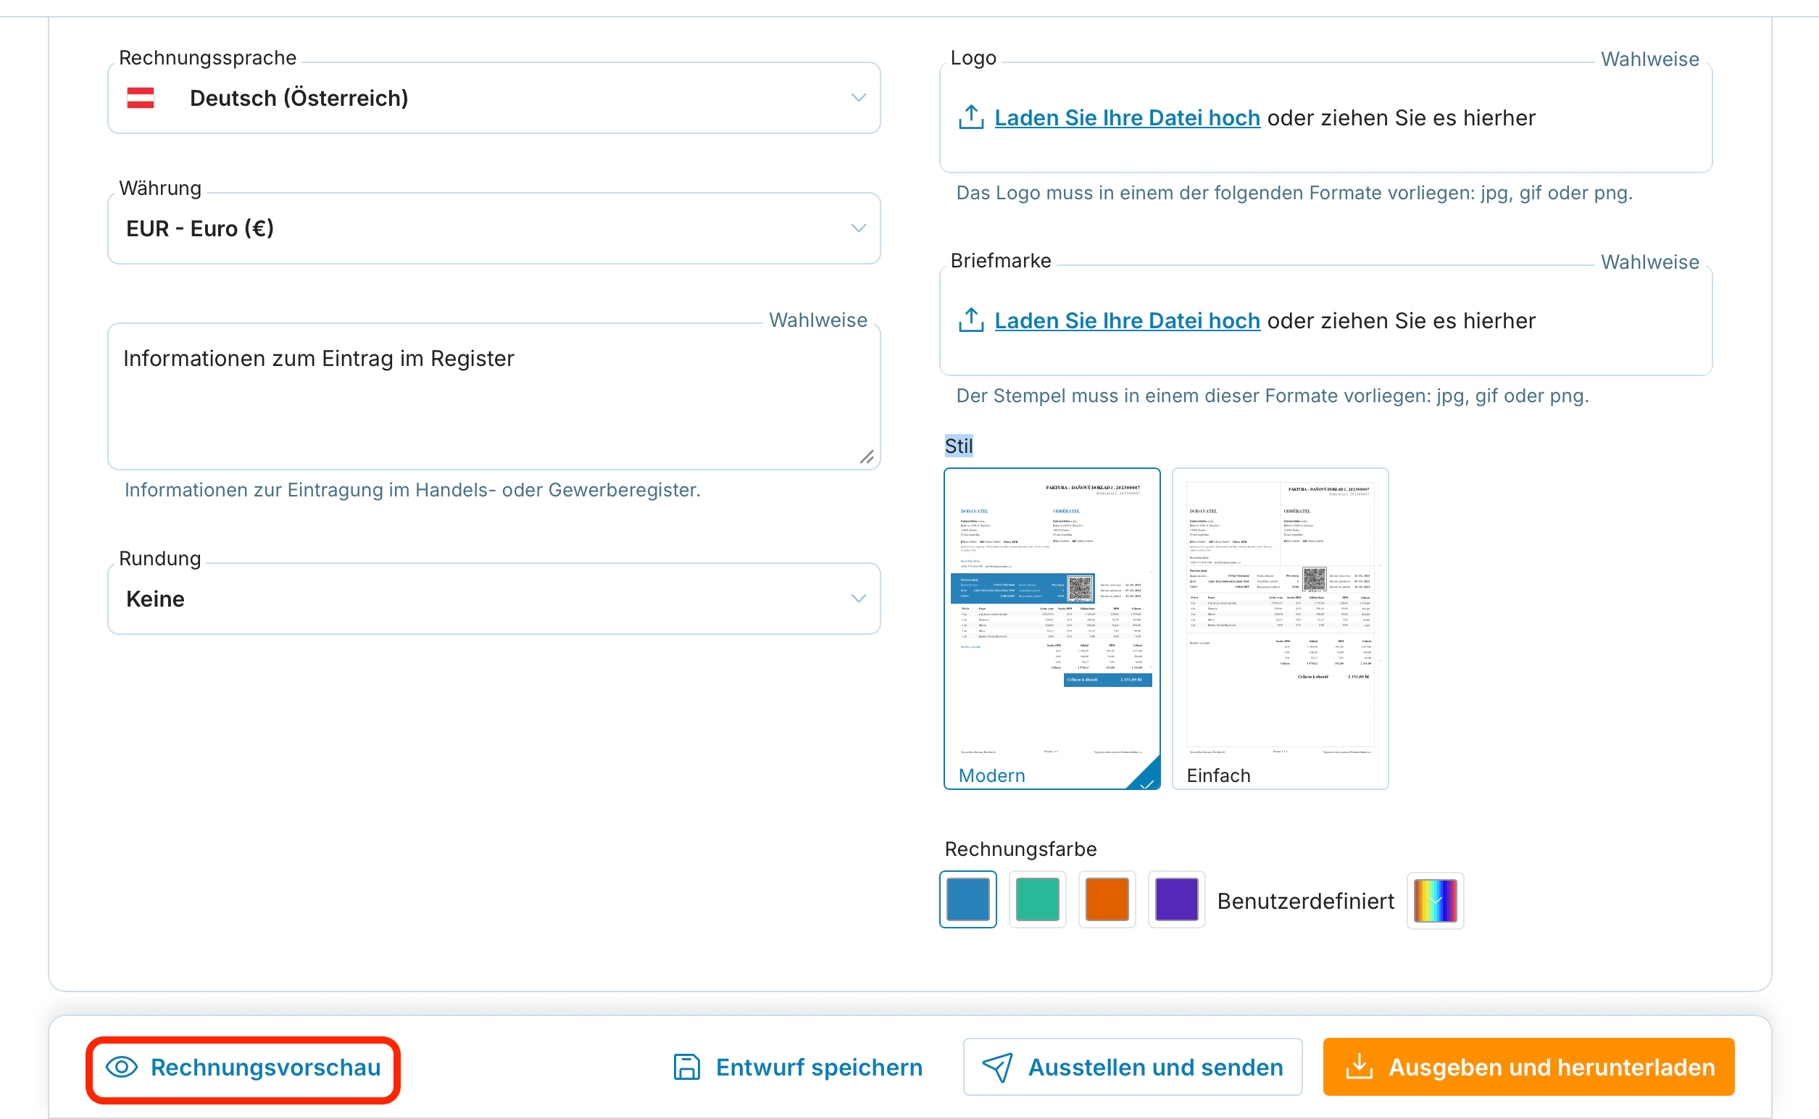Click the Logo format hint text
1819x1119 pixels.
pyautogui.click(x=1294, y=194)
